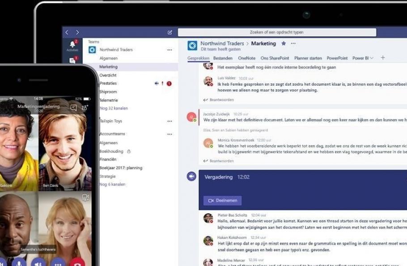Image resolution: width=407 pixels, height=266 pixels.
Task: Click the compose new chat icon
Action: click(170, 33)
